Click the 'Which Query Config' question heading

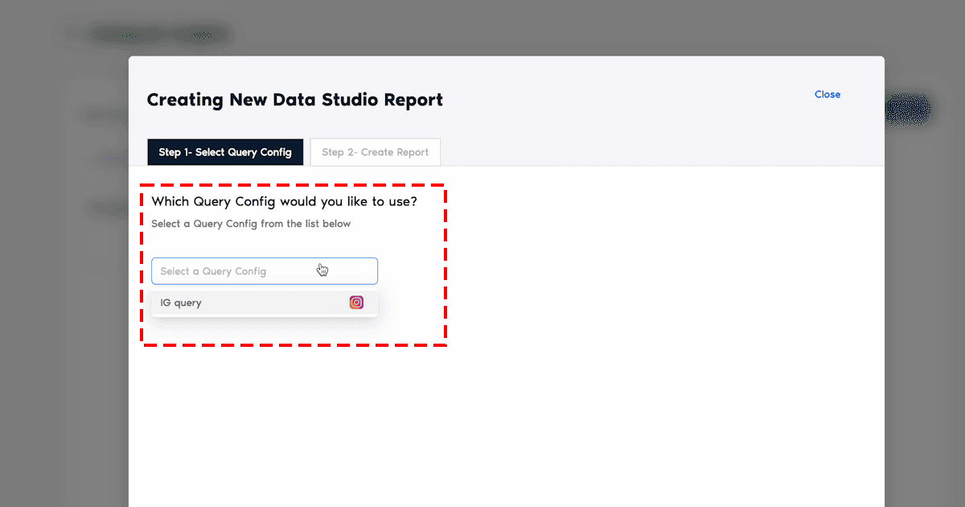tap(284, 201)
